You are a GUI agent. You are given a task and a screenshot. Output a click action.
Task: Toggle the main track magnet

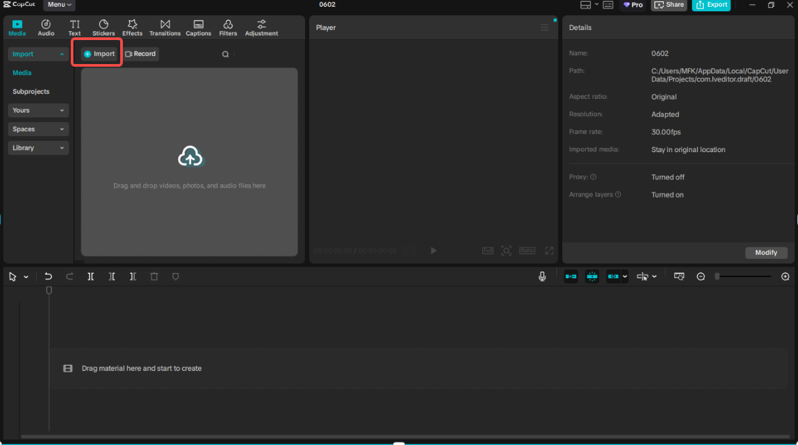[x=571, y=276]
